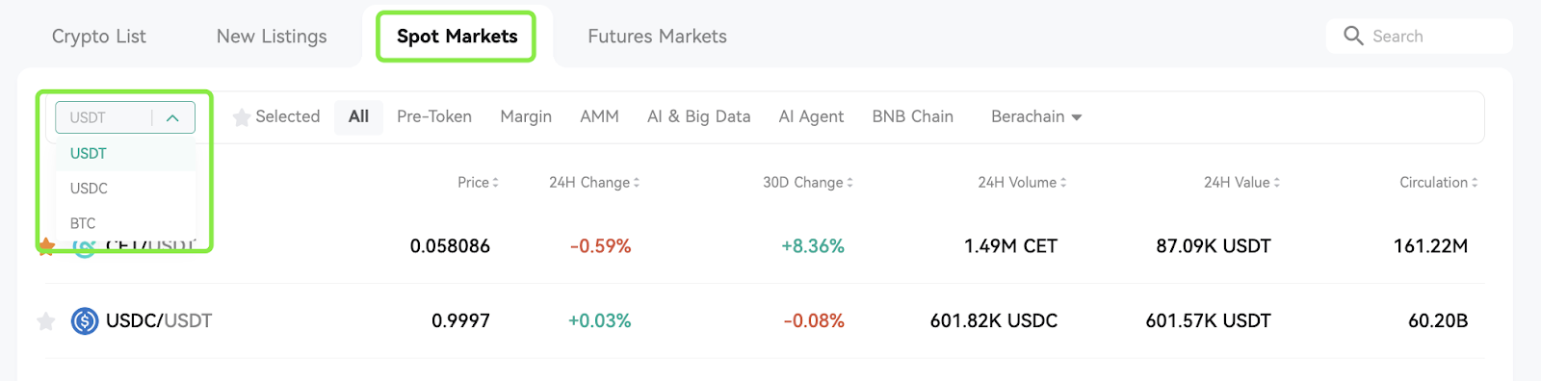Sort by Circulation column arrows

click(x=1475, y=182)
